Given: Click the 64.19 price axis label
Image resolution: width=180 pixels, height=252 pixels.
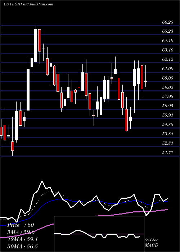Looking at the screenshot, I should tap(168, 40).
